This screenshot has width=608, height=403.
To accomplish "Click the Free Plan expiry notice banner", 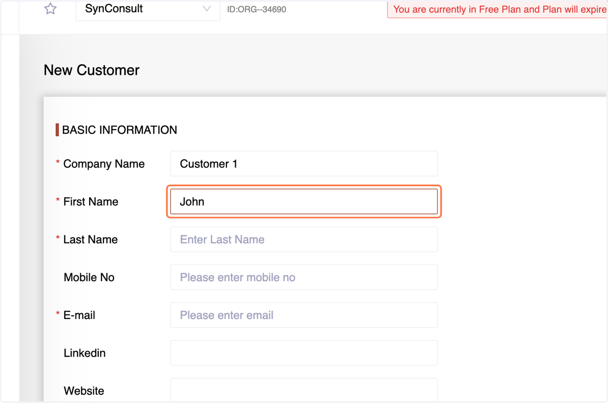I will click(x=498, y=10).
